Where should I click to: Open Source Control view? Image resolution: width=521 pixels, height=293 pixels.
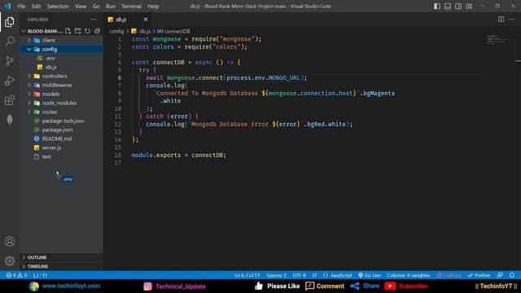click(x=10, y=61)
